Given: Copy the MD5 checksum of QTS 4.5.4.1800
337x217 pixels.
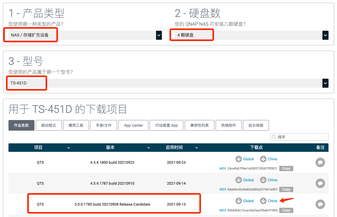Looking at the screenshot, I should click(286, 168).
